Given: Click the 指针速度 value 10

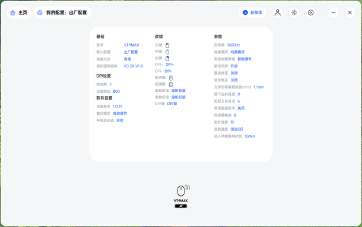Looking at the screenshot, I should point(232,122).
